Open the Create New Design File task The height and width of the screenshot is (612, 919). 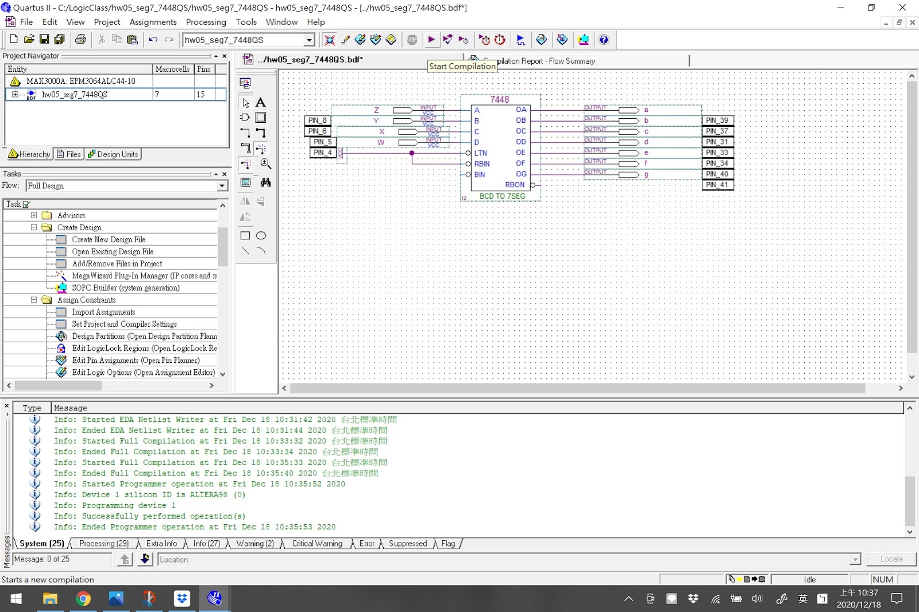tap(109, 239)
